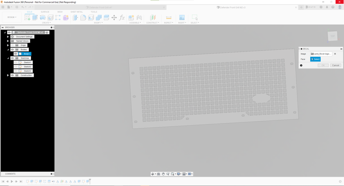Image resolution: width=344 pixels, height=186 pixels.
Task: Open the notifications bell
Action: click(x=327, y=7)
